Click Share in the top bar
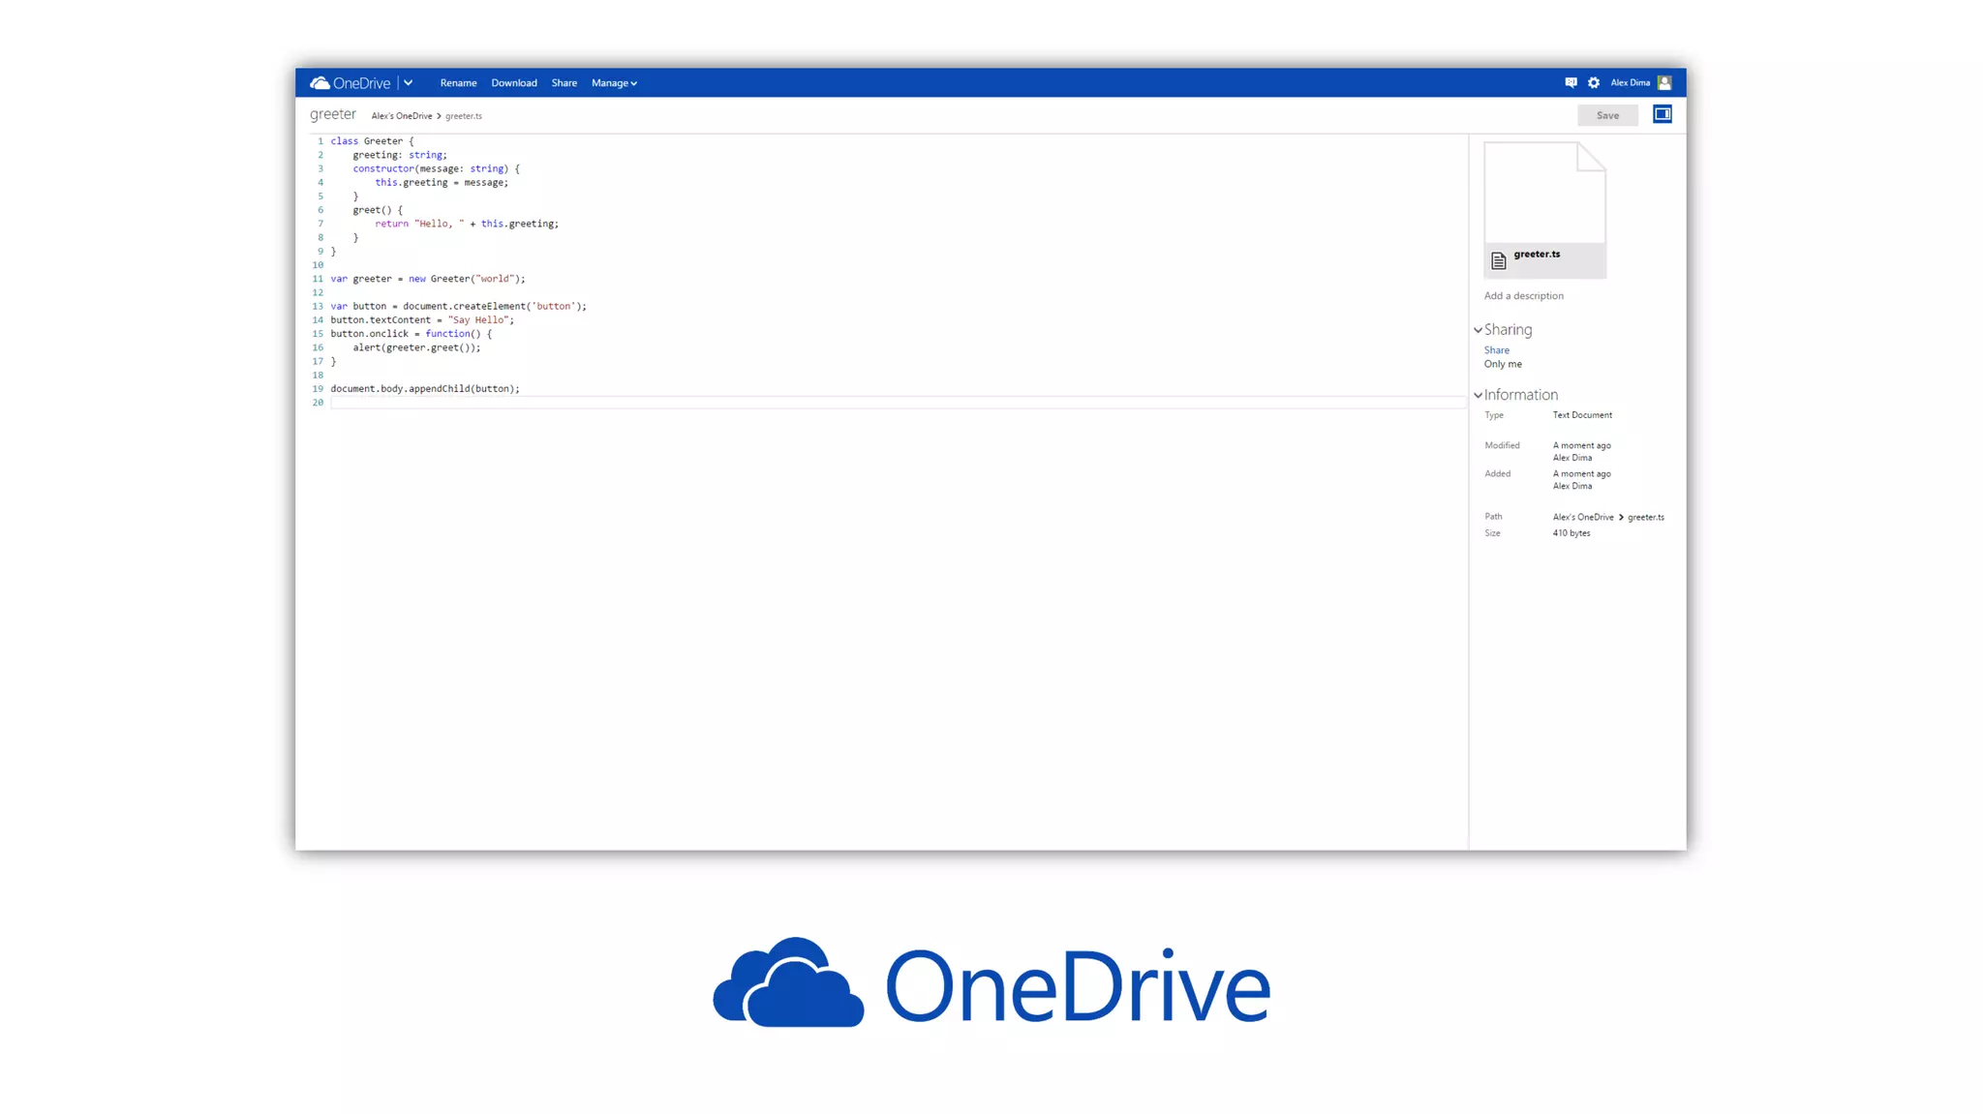The height and width of the screenshot is (1114, 1983). [564, 83]
